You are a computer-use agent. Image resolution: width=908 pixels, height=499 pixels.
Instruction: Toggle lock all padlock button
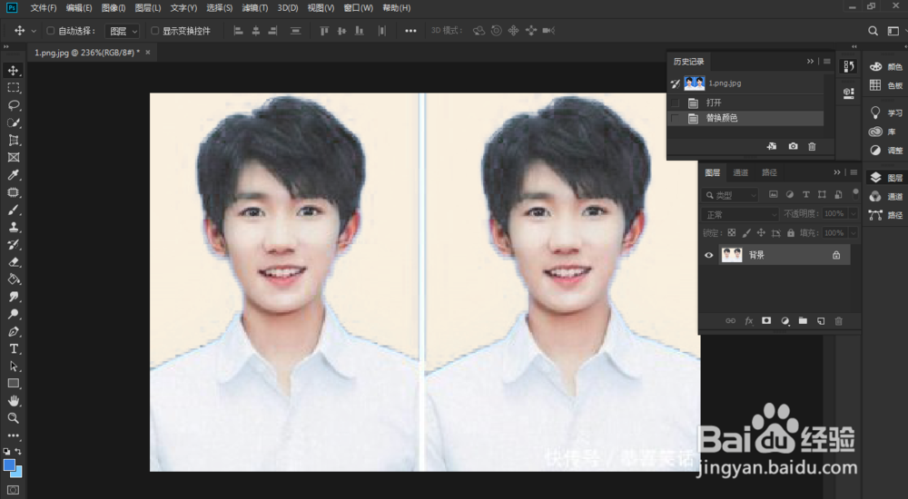click(791, 232)
